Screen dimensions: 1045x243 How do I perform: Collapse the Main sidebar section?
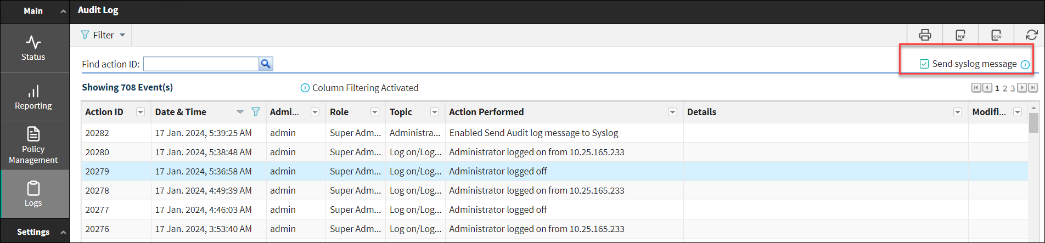pyautogui.click(x=63, y=11)
